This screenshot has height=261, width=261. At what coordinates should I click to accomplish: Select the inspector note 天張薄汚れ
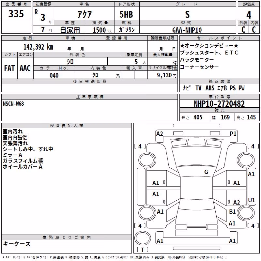pos(15,143)
